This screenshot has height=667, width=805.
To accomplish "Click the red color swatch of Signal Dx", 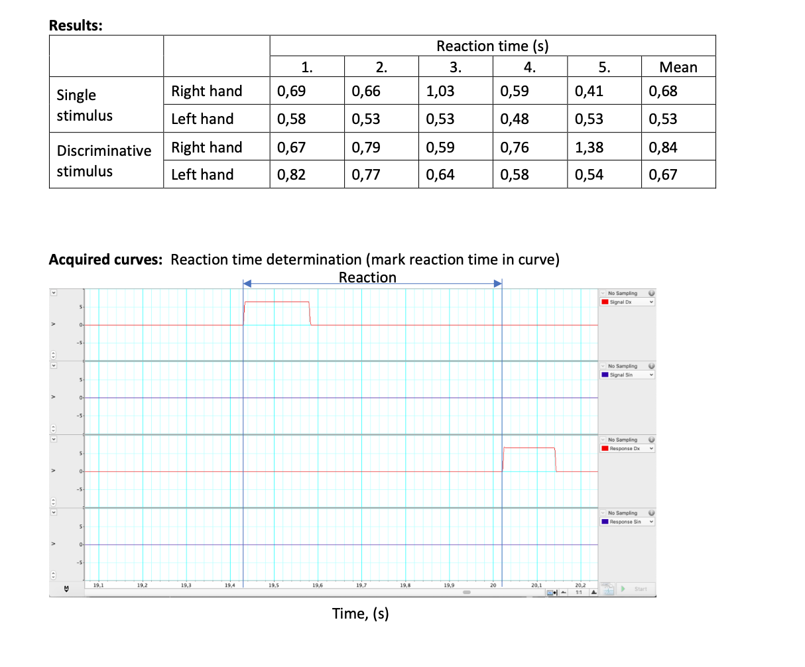I will tap(605, 302).
